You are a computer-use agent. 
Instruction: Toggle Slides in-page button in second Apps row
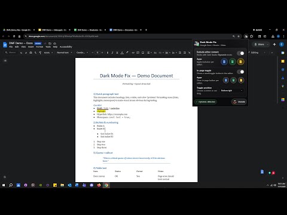click(241, 80)
